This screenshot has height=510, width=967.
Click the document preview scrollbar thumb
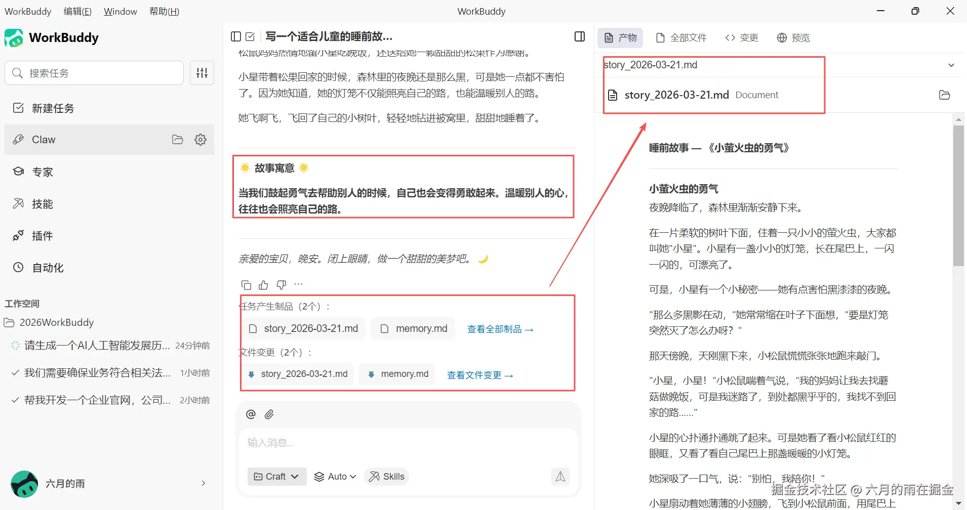pyautogui.click(x=958, y=196)
